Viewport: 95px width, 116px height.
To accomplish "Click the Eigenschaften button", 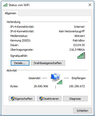I will pos(22,99).
